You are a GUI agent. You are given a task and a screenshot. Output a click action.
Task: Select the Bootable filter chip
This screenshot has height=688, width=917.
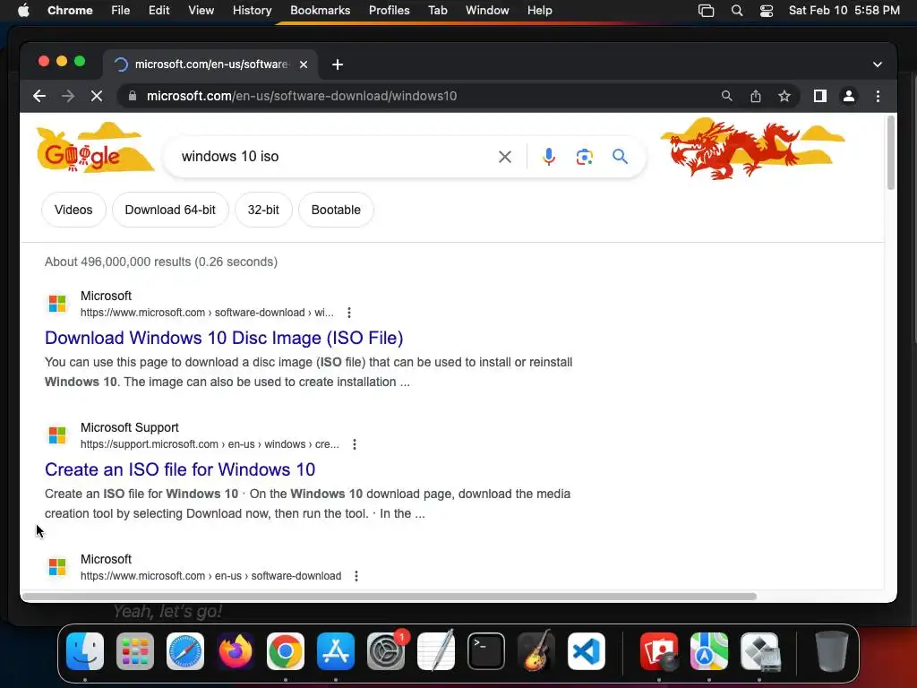(x=336, y=210)
